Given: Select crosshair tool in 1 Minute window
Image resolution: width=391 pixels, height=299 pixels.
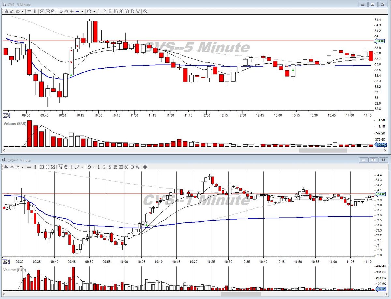Looking at the screenshot, I should pyautogui.click(x=71, y=167).
